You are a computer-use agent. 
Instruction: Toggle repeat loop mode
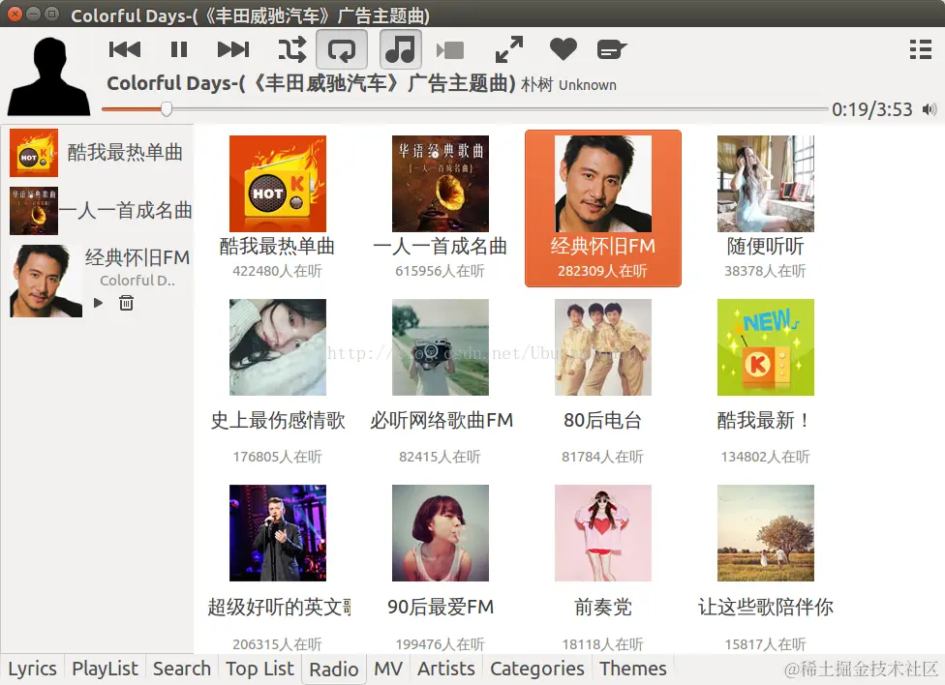pos(342,49)
